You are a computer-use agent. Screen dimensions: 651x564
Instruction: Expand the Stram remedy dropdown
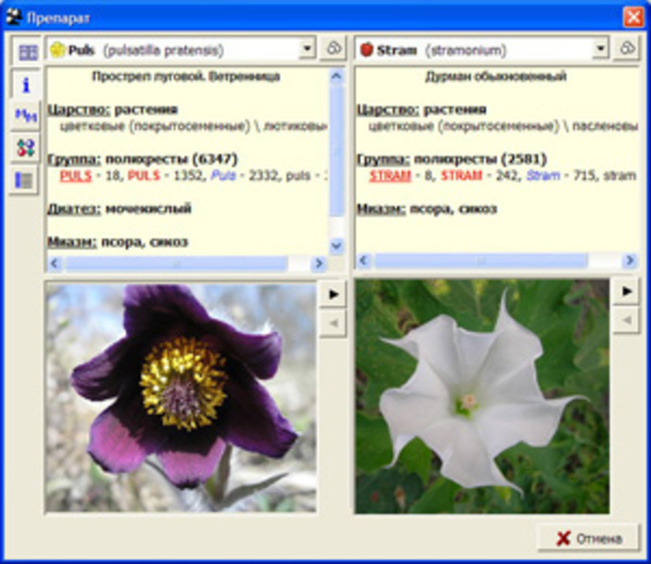click(x=601, y=50)
